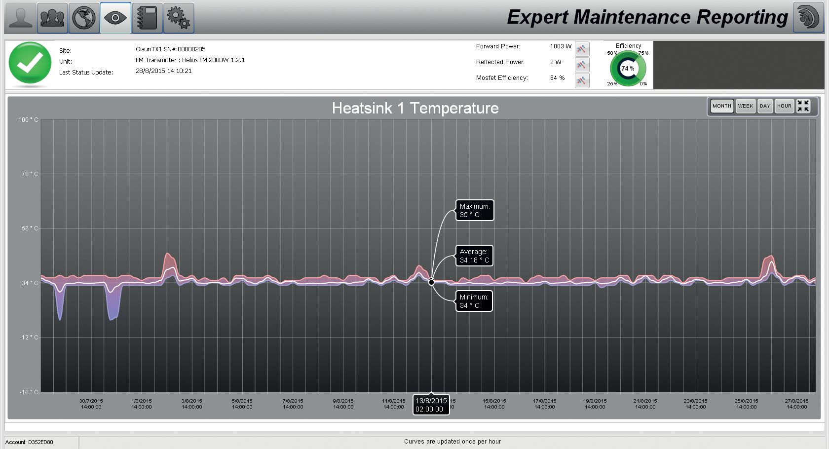Open the notebook logbook icon
Image resolution: width=829 pixels, height=449 pixels.
pyautogui.click(x=147, y=18)
